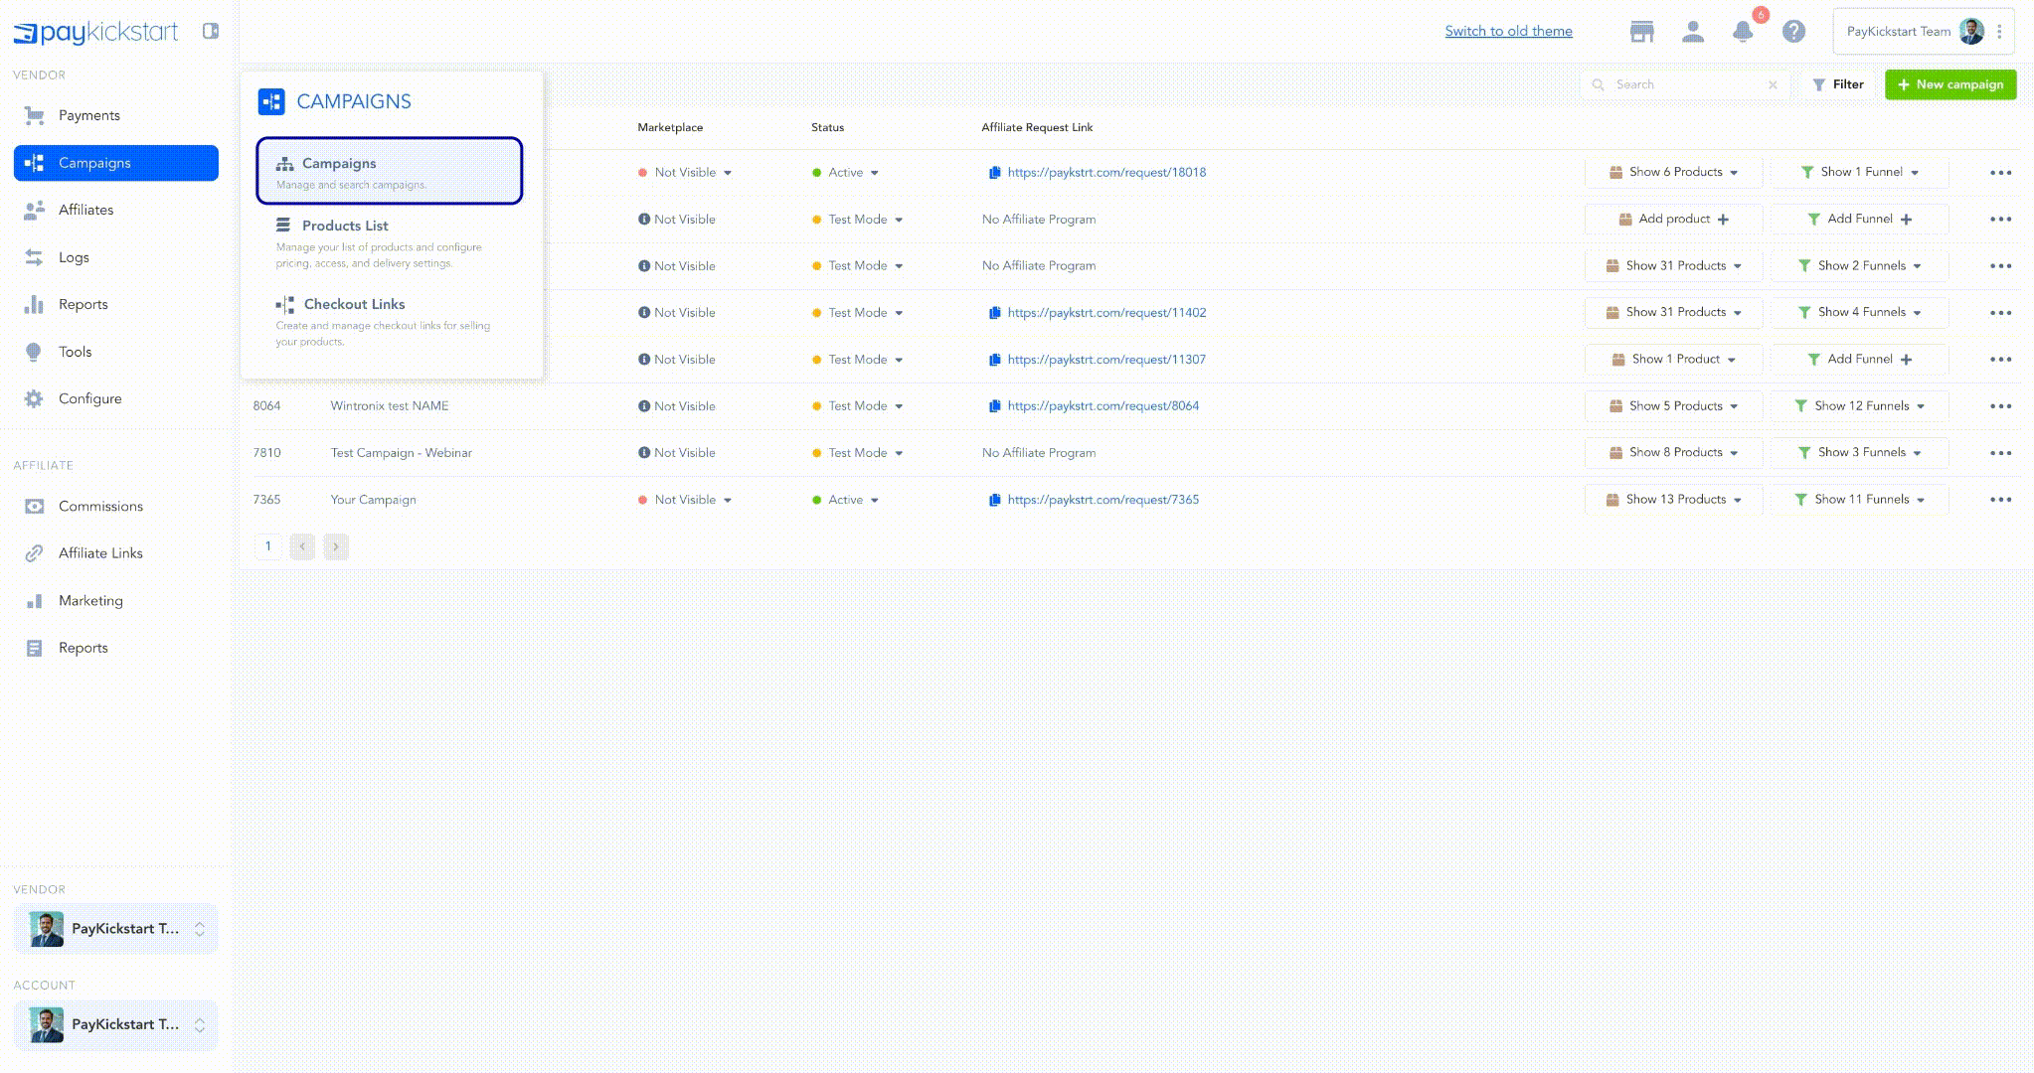Open Test Mode status dropdown for Wintronix test NAME
The image size is (2034, 1073).
tap(858, 406)
